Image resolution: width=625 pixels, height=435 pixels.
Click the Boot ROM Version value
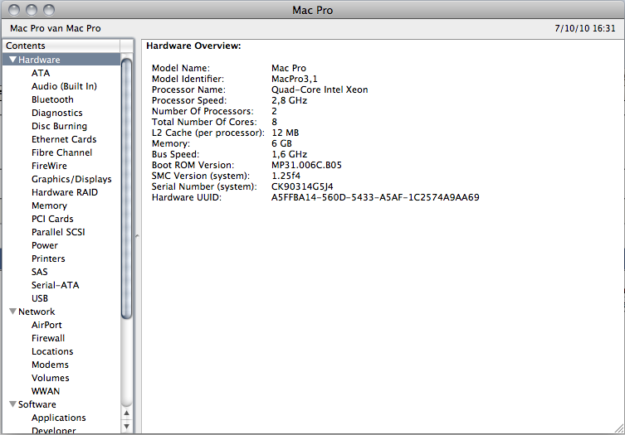(x=306, y=165)
